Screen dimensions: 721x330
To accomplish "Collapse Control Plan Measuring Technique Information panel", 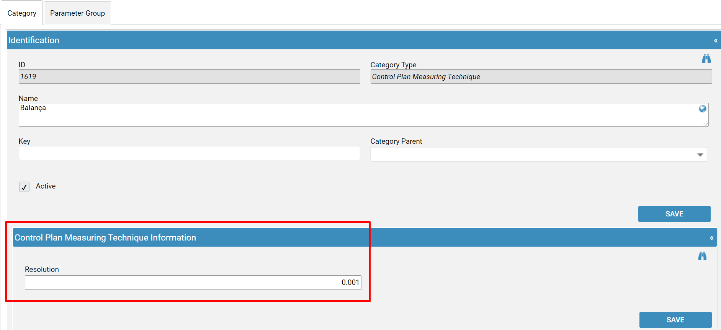I will pos(712,238).
